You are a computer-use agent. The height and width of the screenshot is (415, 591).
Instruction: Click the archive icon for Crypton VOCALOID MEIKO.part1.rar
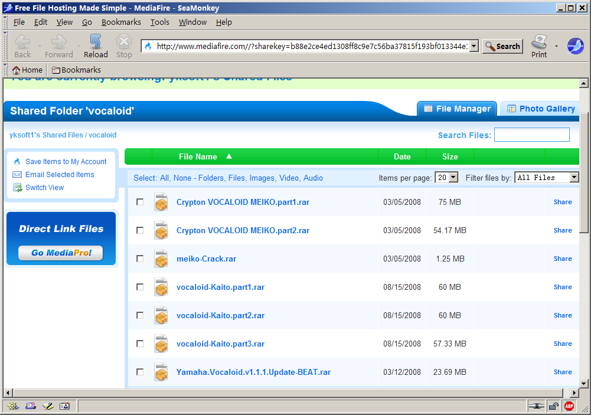click(x=161, y=202)
